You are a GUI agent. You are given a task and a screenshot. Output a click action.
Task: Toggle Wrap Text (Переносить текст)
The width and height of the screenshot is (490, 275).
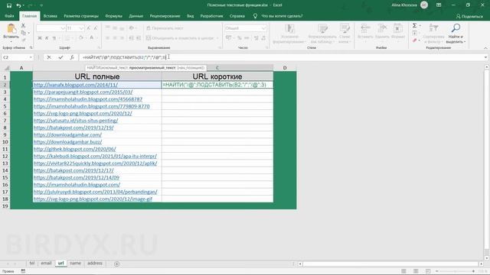tap(165, 28)
